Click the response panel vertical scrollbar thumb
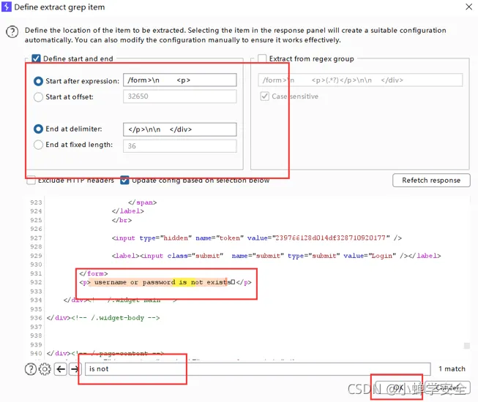The width and height of the screenshot is (478, 402). click(x=467, y=346)
